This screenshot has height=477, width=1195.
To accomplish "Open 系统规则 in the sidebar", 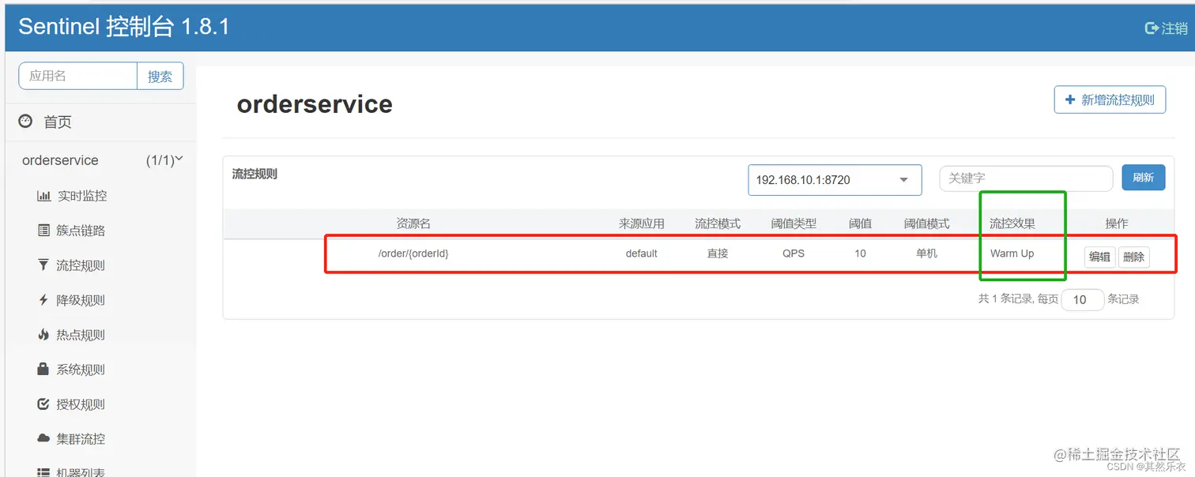I will tap(81, 370).
